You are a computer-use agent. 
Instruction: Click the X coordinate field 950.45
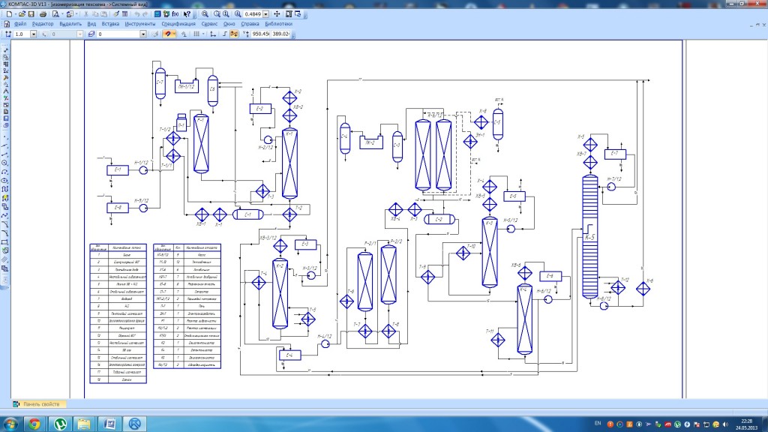[x=260, y=34]
